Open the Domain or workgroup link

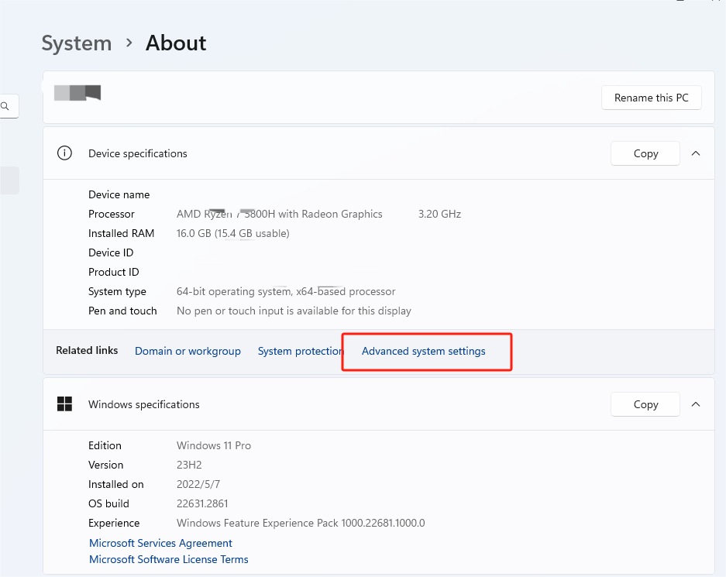[188, 351]
